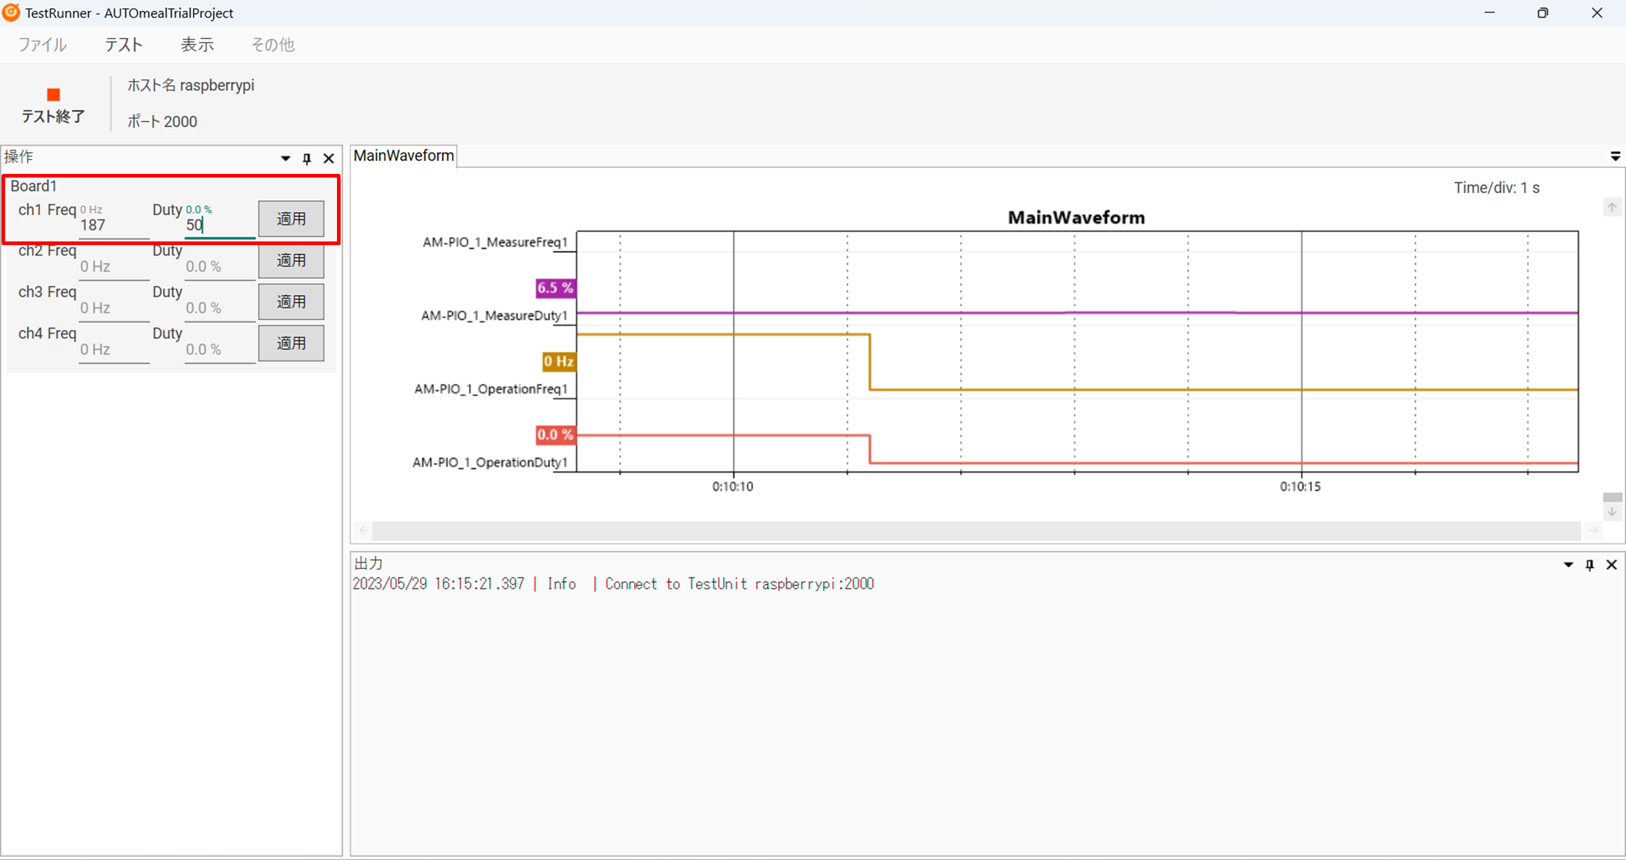The height and width of the screenshot is (860, 1626).
Task: Open the 操作 panel options dropdown arrow
Action: (286, 158)
